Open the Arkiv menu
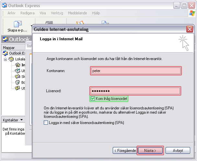 (11, 13)
